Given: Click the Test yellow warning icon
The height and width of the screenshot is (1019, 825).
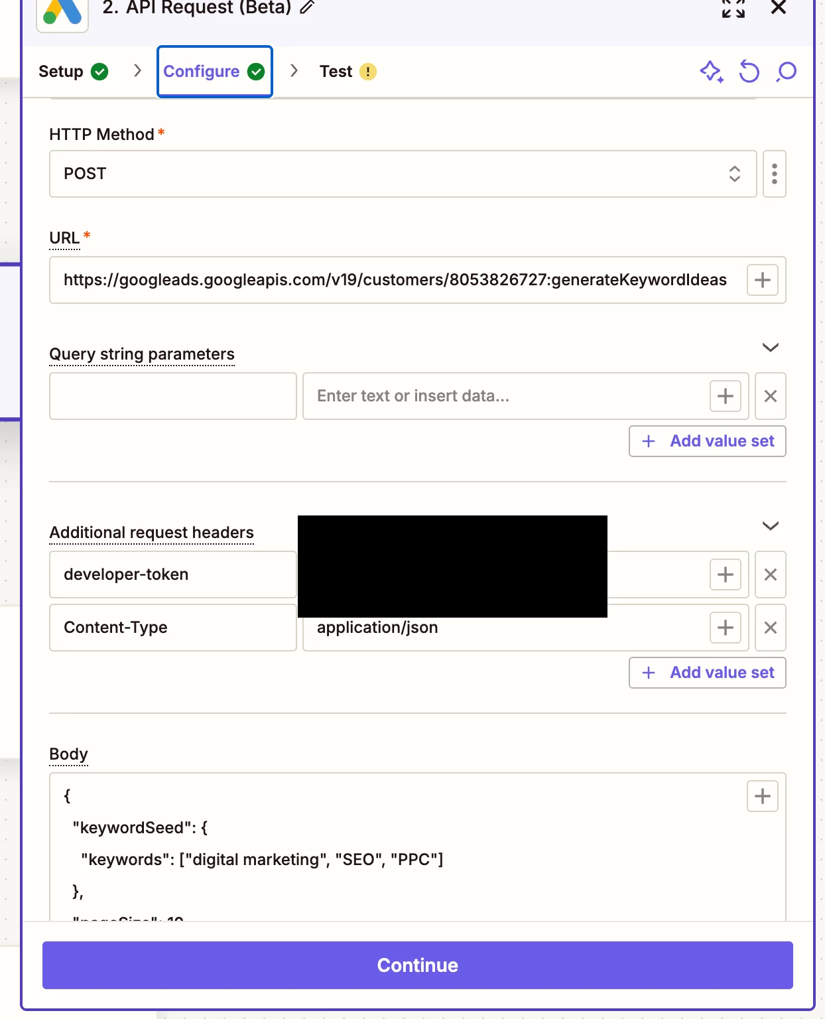Looking at the screenshot, I should 368,72.
